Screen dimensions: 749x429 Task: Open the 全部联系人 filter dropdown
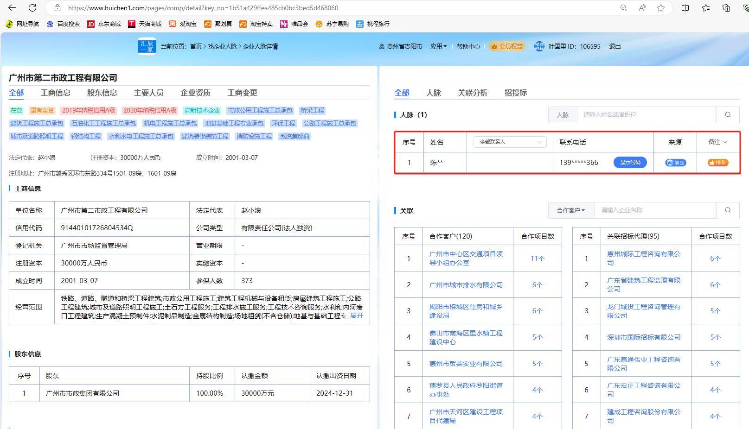[510, 142]
